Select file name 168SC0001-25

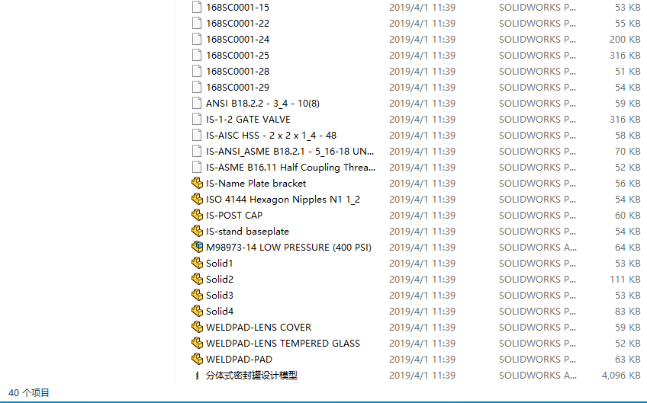pos(238,55)
